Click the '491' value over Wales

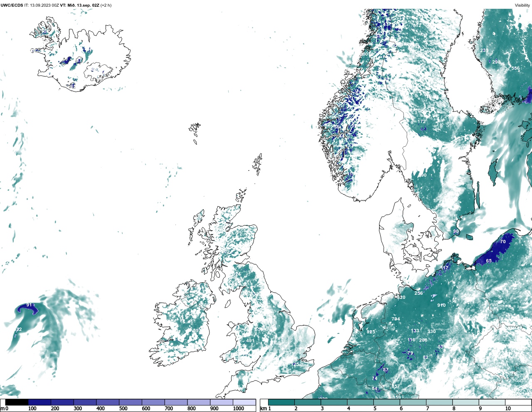coord(250,340)
